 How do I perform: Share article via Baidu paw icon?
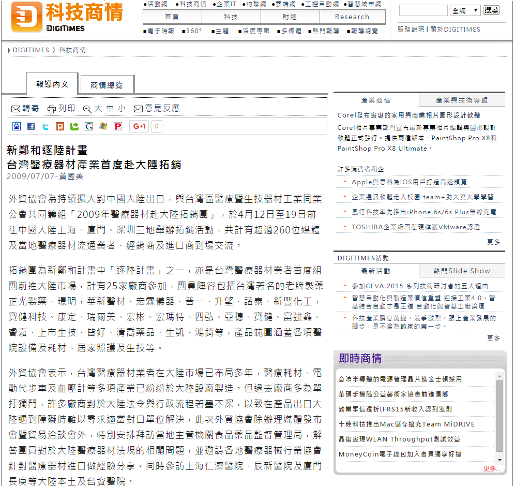[17, 126]
